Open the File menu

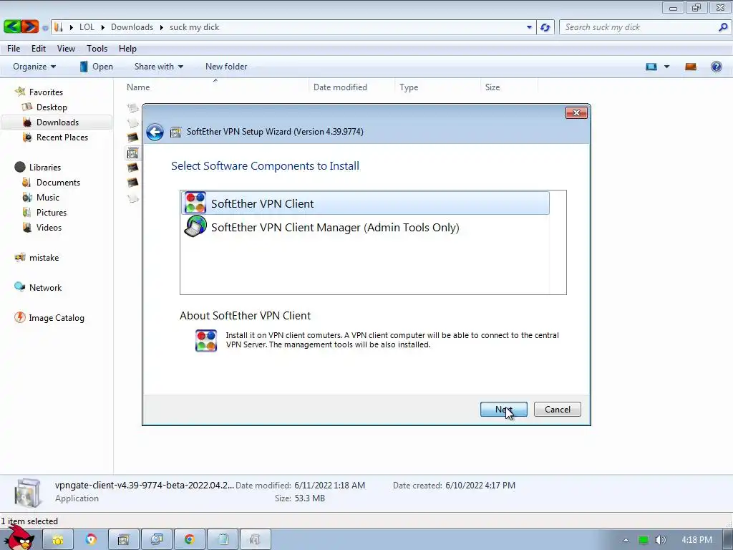point(14,49)
